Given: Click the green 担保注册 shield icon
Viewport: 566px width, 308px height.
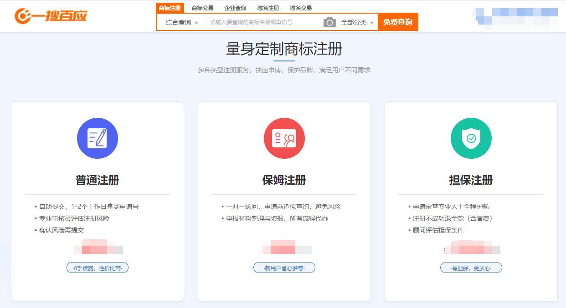Looking at the screenshot, I should [x=471, y=138].
